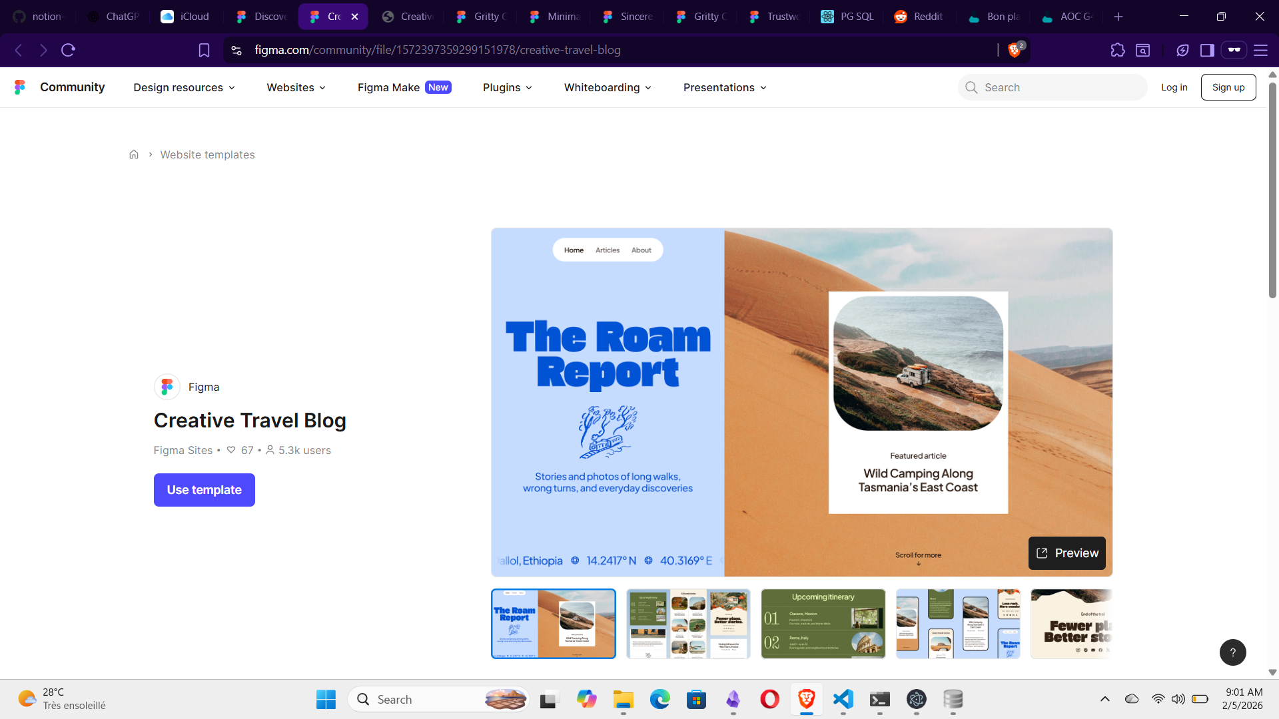The width and height of the screenshot is (1279, 719).
Task: Show hidden system tray icons
Action: pyautogui.click(x=1105, y=699)
